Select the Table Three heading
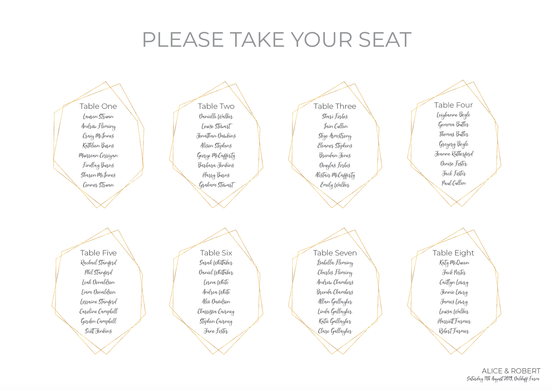Screen dimensions: 553x390 click(x=335, y=106)
